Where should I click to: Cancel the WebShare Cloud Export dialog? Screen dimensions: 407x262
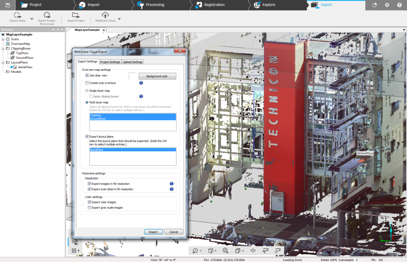174,231
